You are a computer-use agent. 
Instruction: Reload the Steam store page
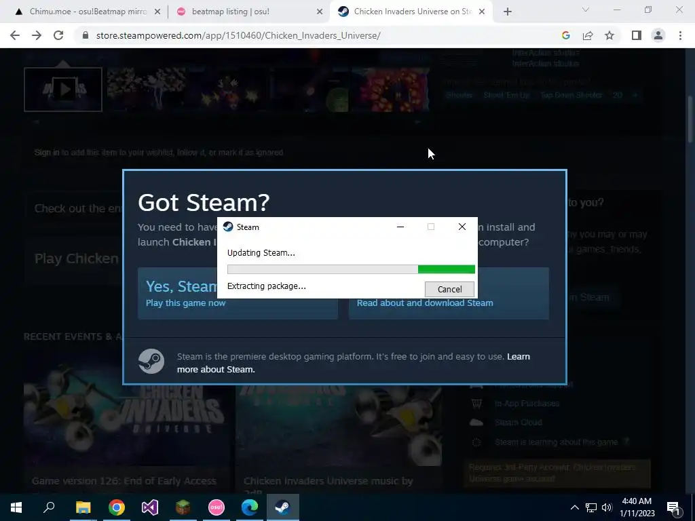(58, 35)
